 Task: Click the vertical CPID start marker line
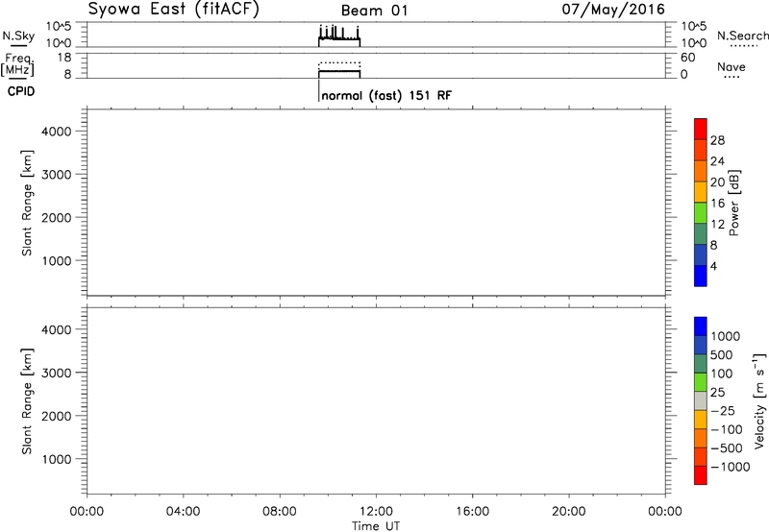pos(319,90)
